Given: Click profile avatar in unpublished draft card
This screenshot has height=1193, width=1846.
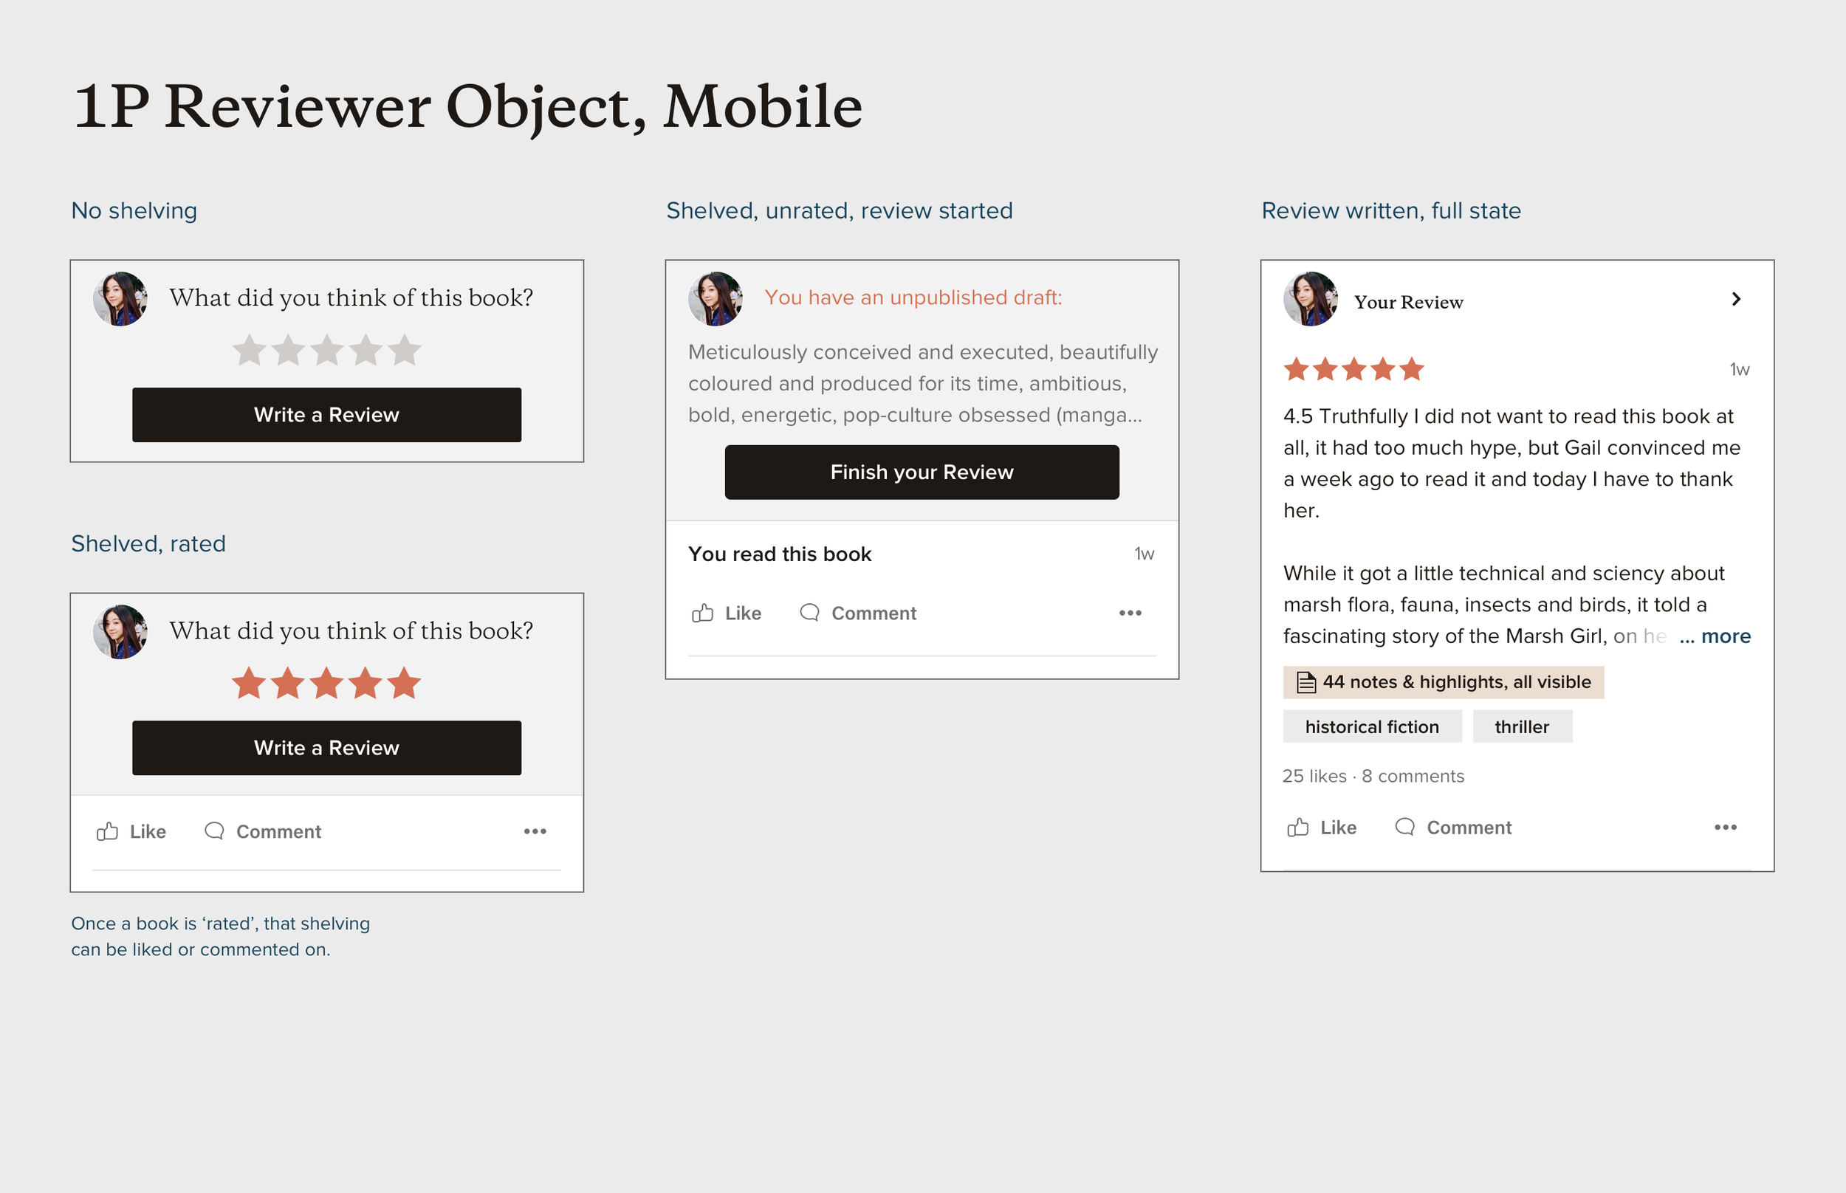Looking at the screenshot, I should tap(715, 299).
